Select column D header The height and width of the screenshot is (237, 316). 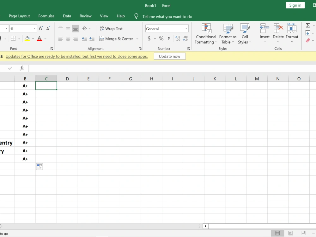click(67, 79)
